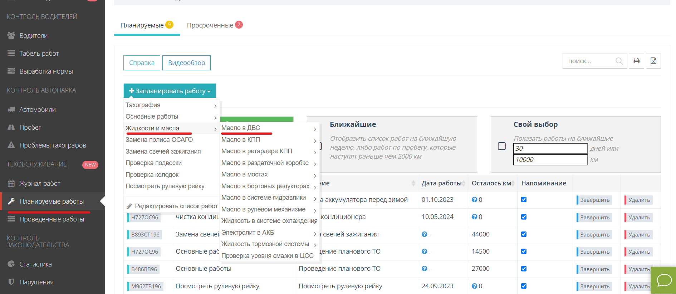Open the chat support widget
This screenshot has width=676, height=294.
pos(664,280)
